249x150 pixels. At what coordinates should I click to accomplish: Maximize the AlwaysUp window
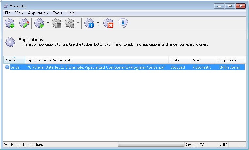(x=230, y=6)
